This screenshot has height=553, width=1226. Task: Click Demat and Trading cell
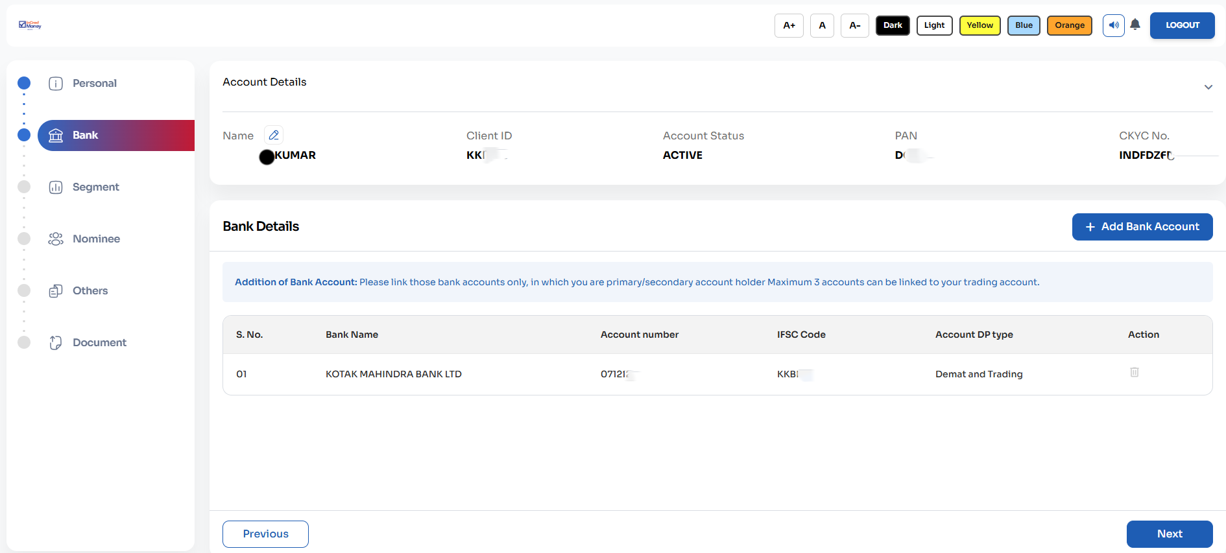click(979, 374)
